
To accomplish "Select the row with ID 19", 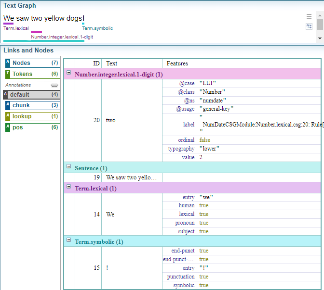I will click(x=131, y=177).
